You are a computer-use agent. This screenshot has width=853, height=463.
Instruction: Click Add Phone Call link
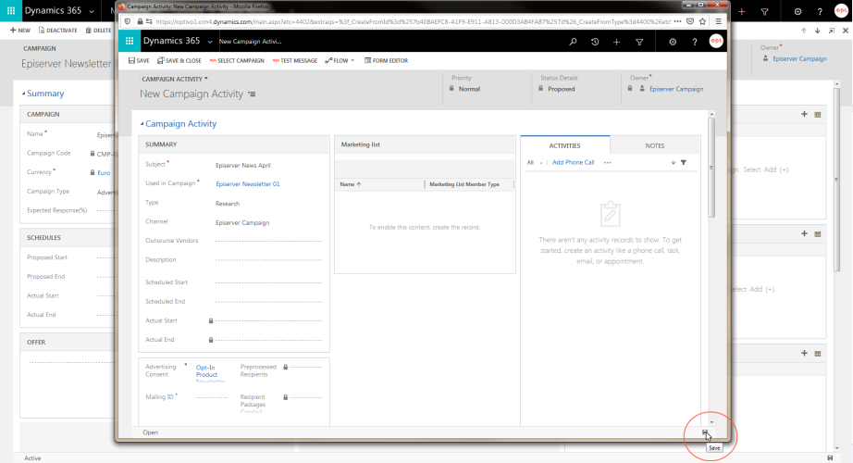pyautogui.click(x=573, y=162)
